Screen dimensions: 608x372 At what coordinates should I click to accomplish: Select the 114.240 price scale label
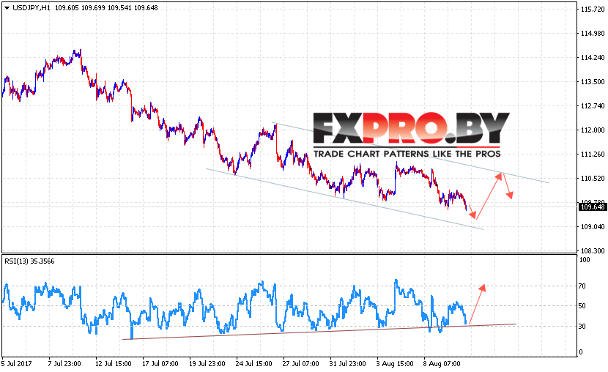pos(593,58)
